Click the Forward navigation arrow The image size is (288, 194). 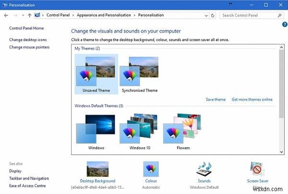point(15,15)
